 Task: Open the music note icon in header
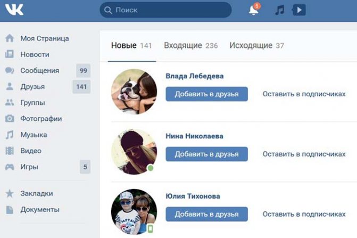point(280,10)
